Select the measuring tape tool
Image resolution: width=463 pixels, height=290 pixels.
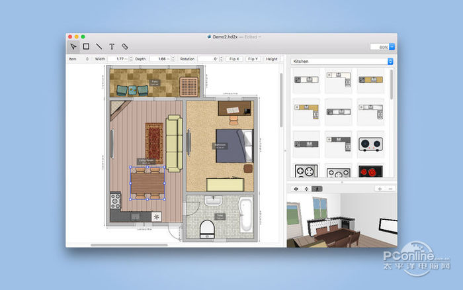[124, 46]
